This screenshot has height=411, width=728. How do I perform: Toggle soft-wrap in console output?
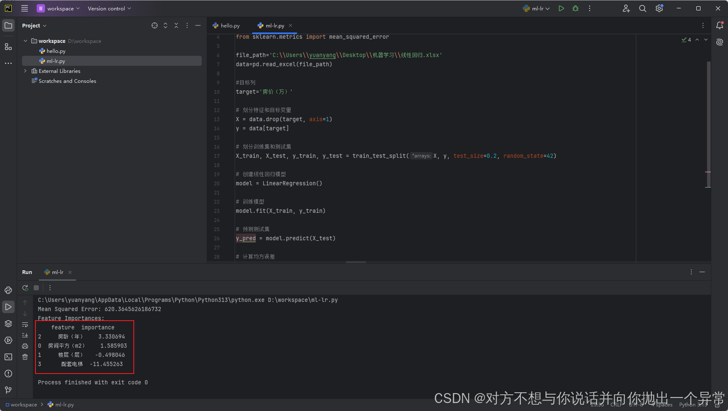click(x=25, y=324)
